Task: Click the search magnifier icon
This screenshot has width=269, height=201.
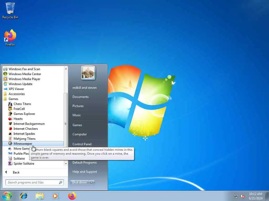Action: 61,182
